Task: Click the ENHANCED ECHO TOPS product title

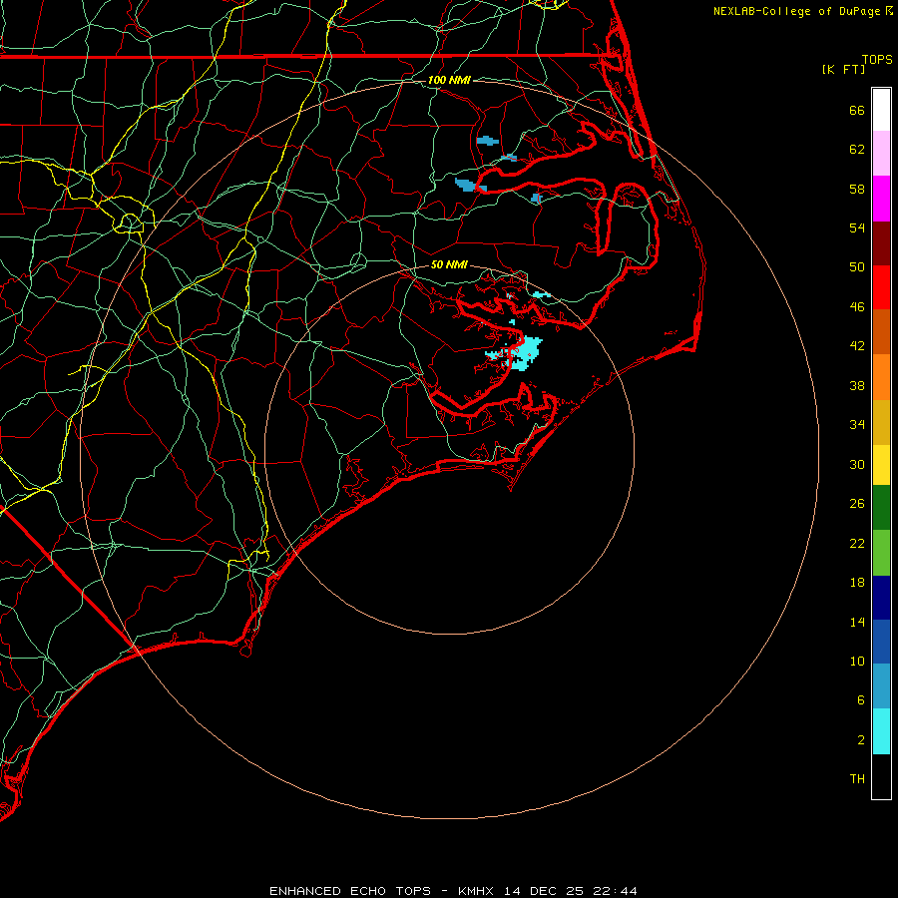Action: (350, 891)
